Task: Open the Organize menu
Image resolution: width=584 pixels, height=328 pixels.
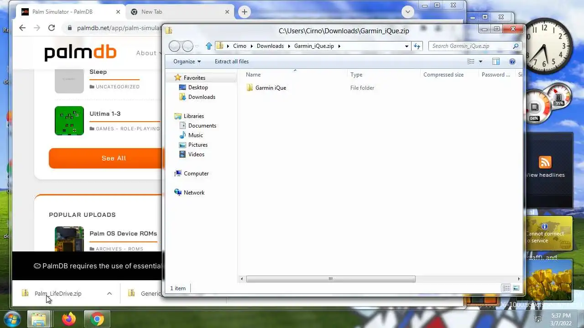Action: pos(187,61)
